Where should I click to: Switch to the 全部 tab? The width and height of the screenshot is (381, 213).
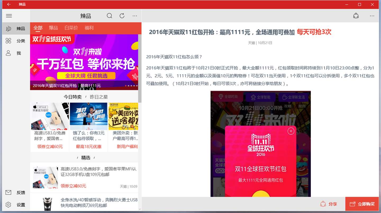click(x=38, y=28)
